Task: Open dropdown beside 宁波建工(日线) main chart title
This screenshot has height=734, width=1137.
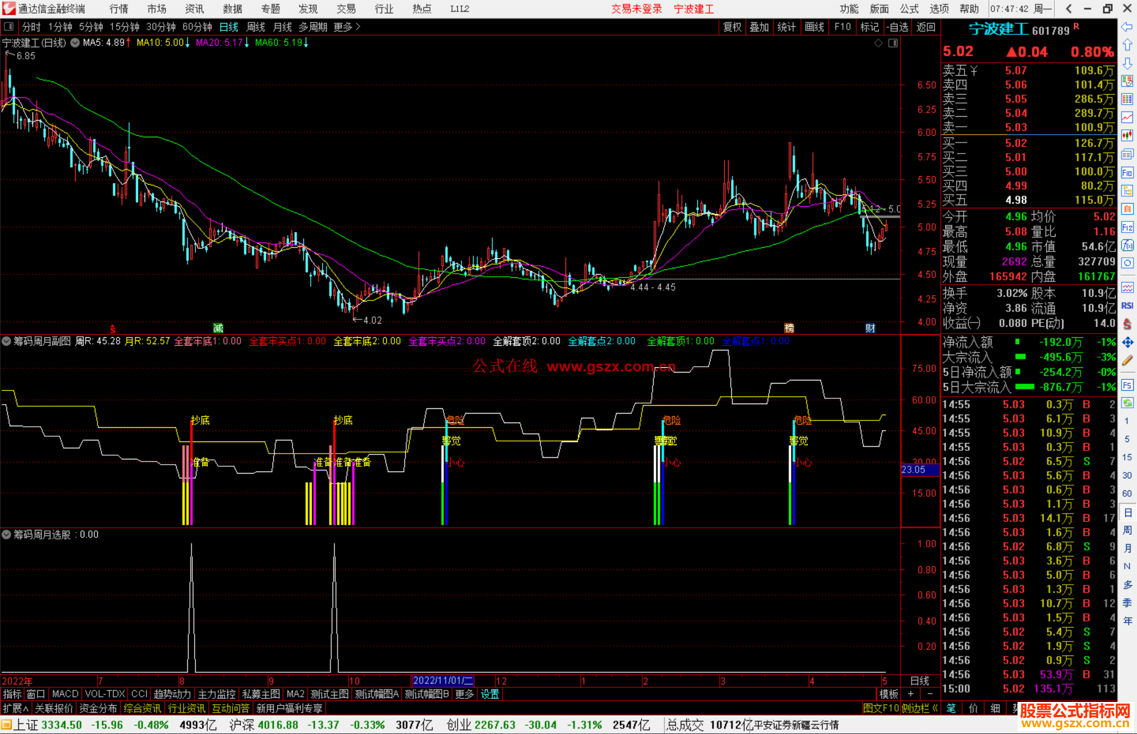Action: pyautogui.click(x=75, y=43)
